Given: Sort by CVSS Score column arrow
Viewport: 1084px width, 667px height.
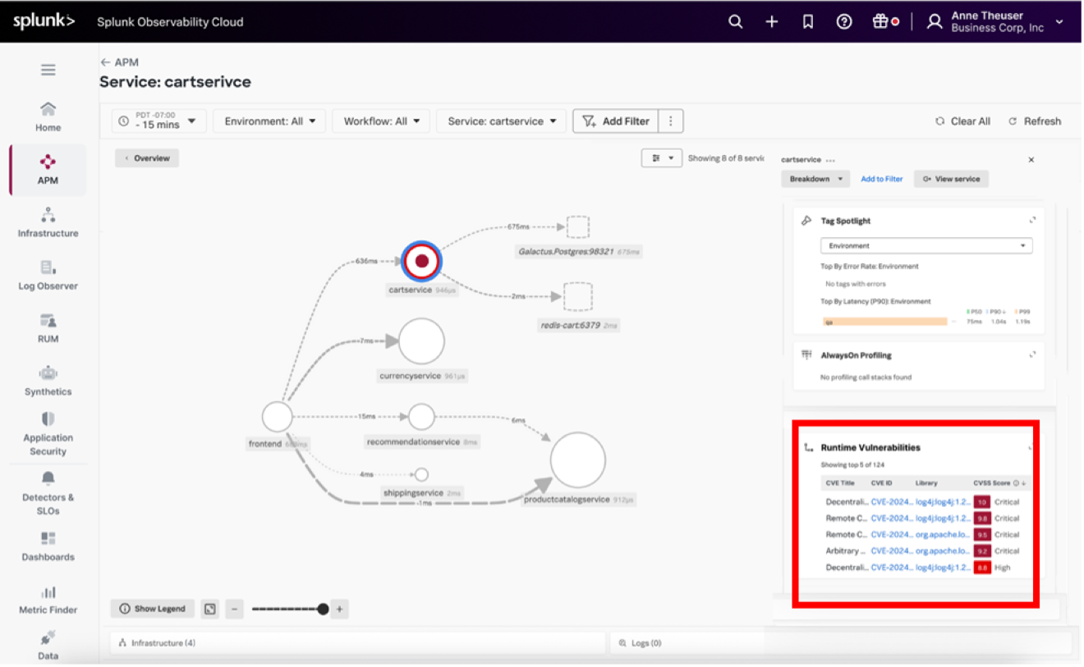Looking at the screenshot, I should [1023, 483].
